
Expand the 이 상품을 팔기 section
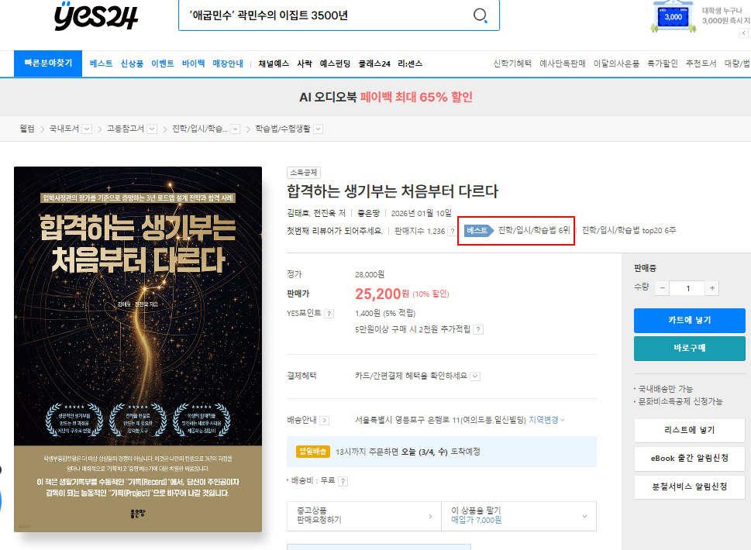click(x=518, y=514)
